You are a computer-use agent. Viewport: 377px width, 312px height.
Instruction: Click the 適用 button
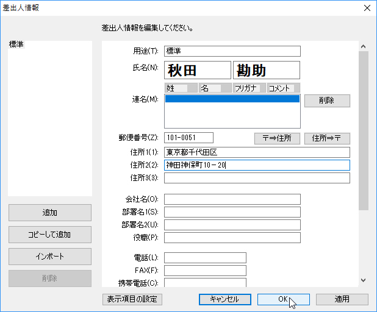342,299
